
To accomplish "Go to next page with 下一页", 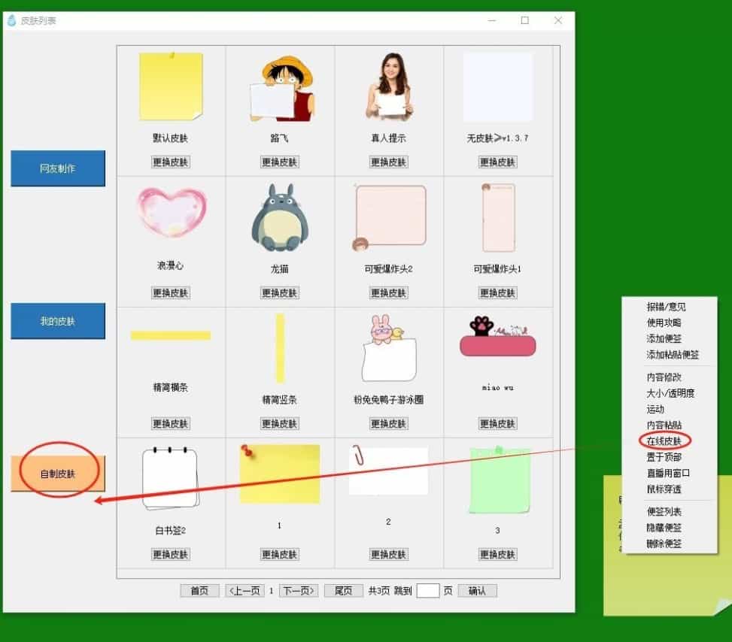I will point(299,591).
